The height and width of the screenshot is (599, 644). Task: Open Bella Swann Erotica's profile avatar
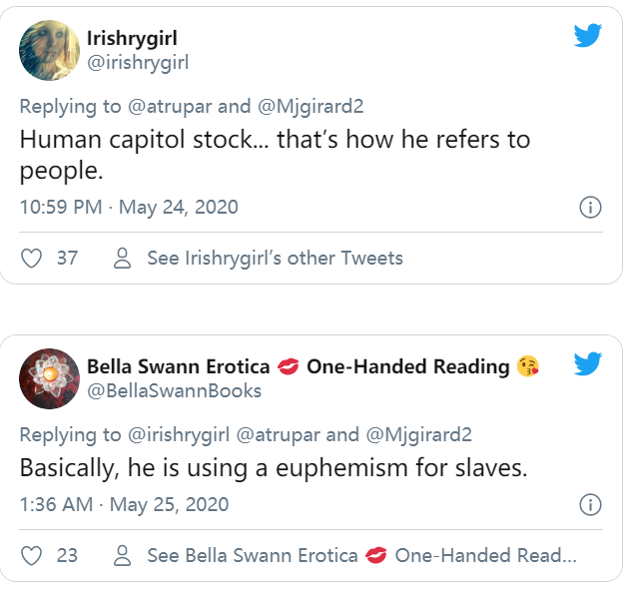pos(49,378)
